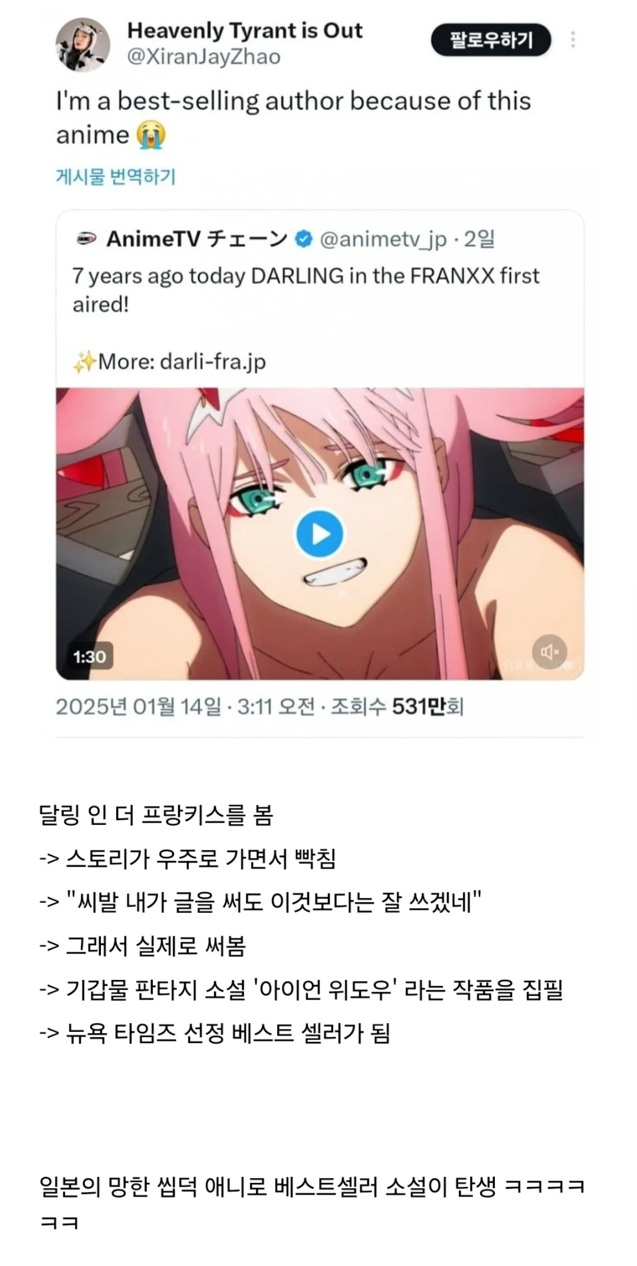This screenshot has width=637, height=1266.
Task: Click the 조회수 531만회 view count
Action: point(397,706)
